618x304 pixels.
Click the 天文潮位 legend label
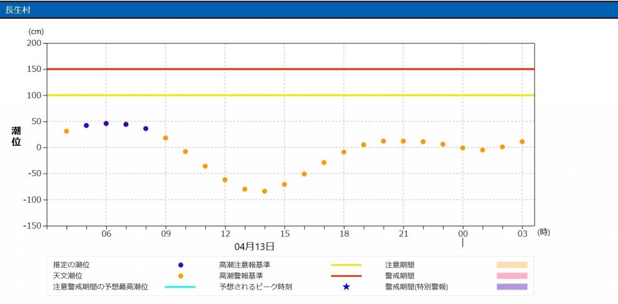[x=68, y=276]
